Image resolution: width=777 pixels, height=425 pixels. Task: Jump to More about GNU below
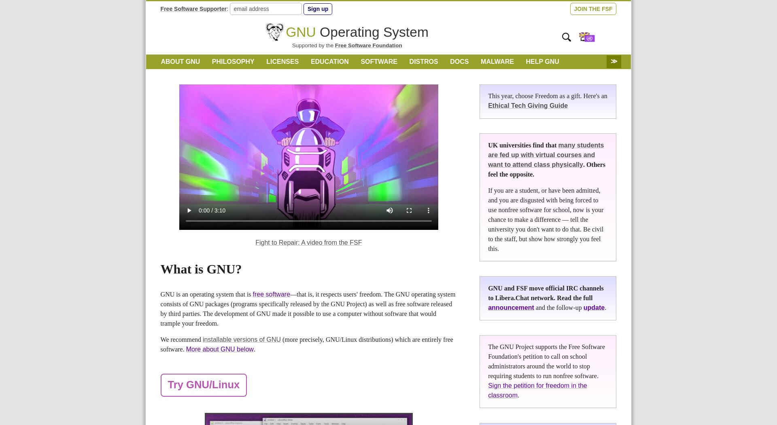[x=220, y=349]
